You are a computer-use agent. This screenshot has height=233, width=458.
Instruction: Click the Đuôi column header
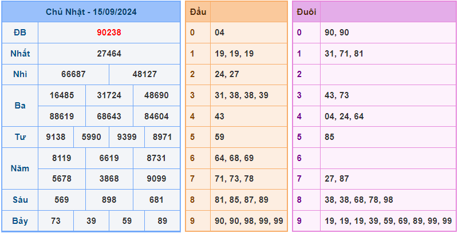(306, 11)
